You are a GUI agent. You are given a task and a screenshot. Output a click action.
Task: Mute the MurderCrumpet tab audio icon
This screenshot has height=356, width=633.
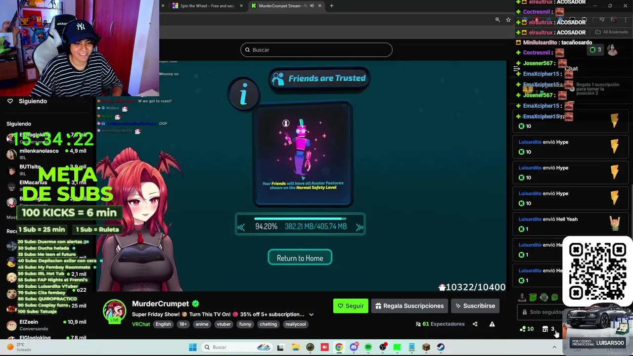click(312, 6)
